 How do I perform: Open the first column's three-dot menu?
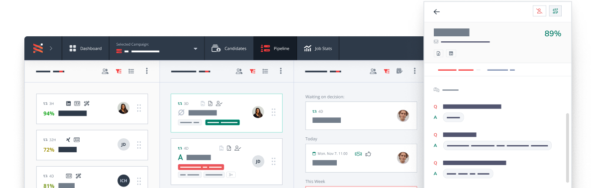coord(147,71)
